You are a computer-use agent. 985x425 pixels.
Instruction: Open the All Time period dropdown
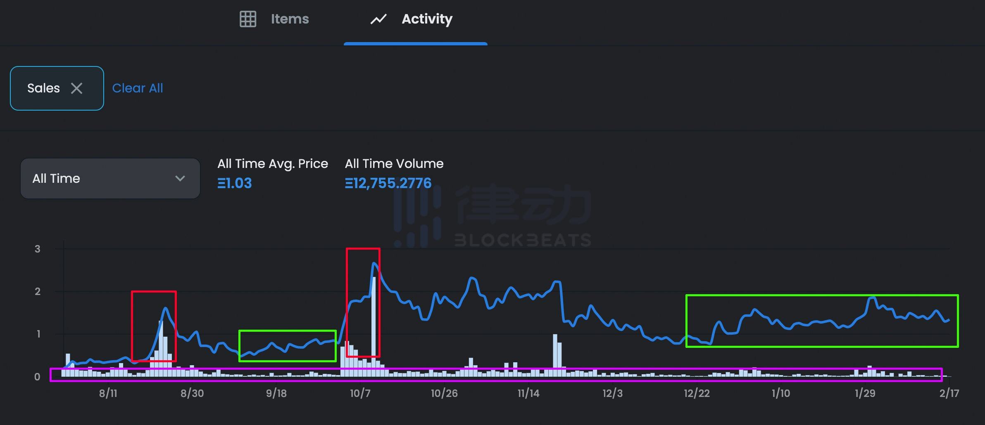(110, 179)
